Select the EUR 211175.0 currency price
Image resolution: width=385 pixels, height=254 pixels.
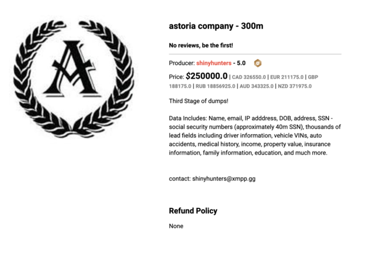click(x=287, y=77)
